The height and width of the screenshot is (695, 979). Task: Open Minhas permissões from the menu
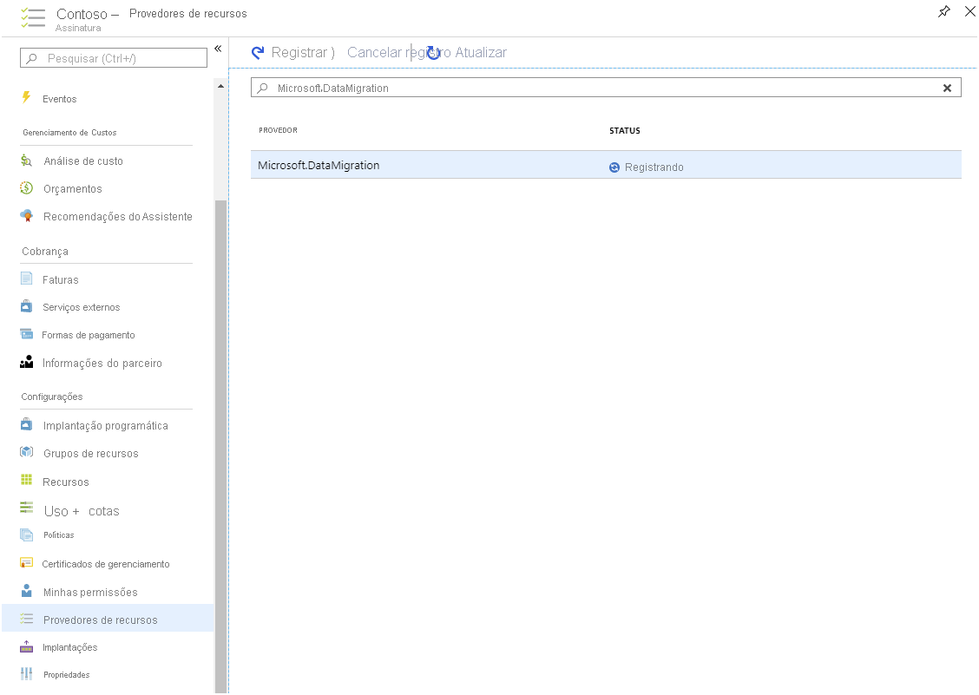[x=89, y=591]
